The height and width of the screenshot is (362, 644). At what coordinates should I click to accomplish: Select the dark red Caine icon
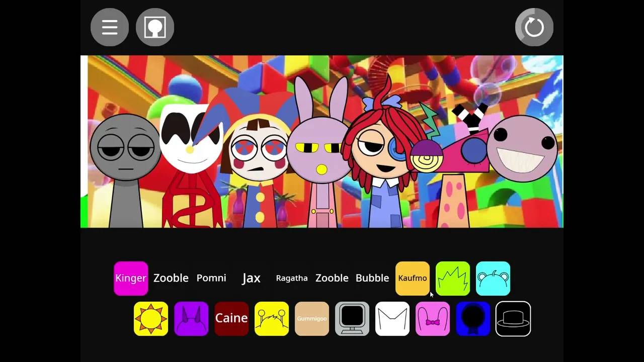[x=231, y=318]
